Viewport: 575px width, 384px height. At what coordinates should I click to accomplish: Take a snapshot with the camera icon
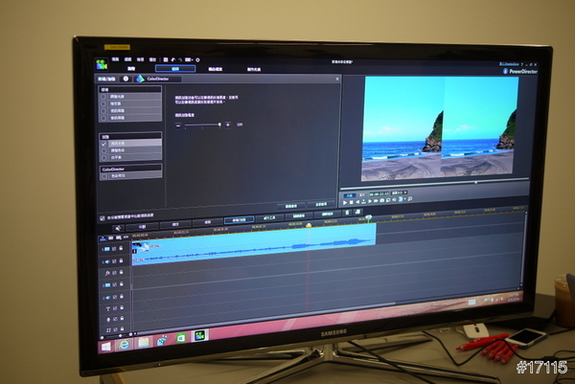382,200
